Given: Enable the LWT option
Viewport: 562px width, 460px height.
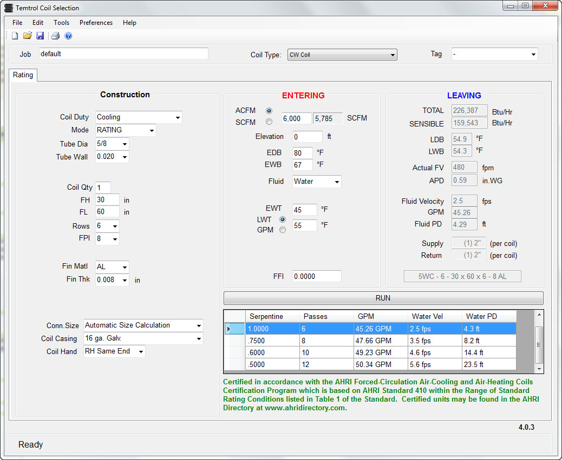Looking at the screenshot, I should (283, 219).
